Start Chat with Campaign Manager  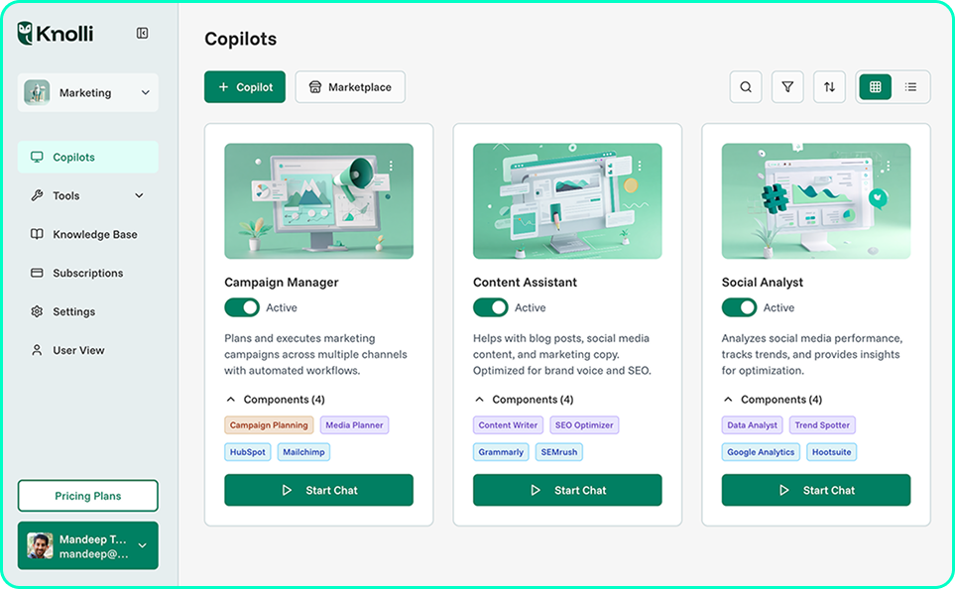318,490
